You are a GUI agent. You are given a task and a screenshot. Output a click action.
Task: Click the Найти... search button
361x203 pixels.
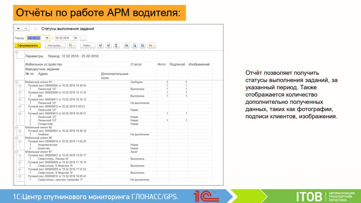[87, 46]
